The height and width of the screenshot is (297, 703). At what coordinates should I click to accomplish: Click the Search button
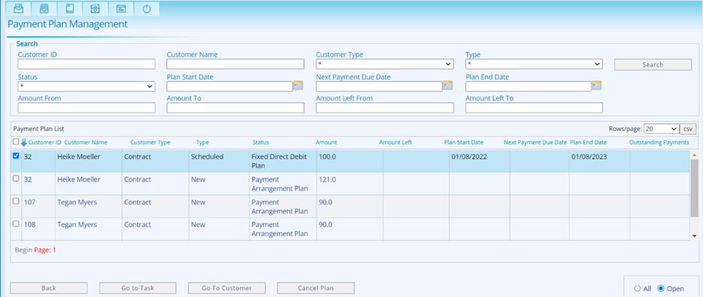[x=653, y=64]
